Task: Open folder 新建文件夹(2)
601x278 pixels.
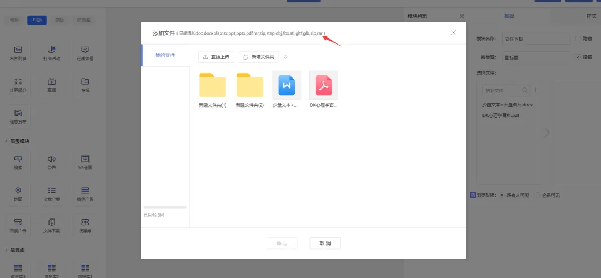Action: click(249, 85)
